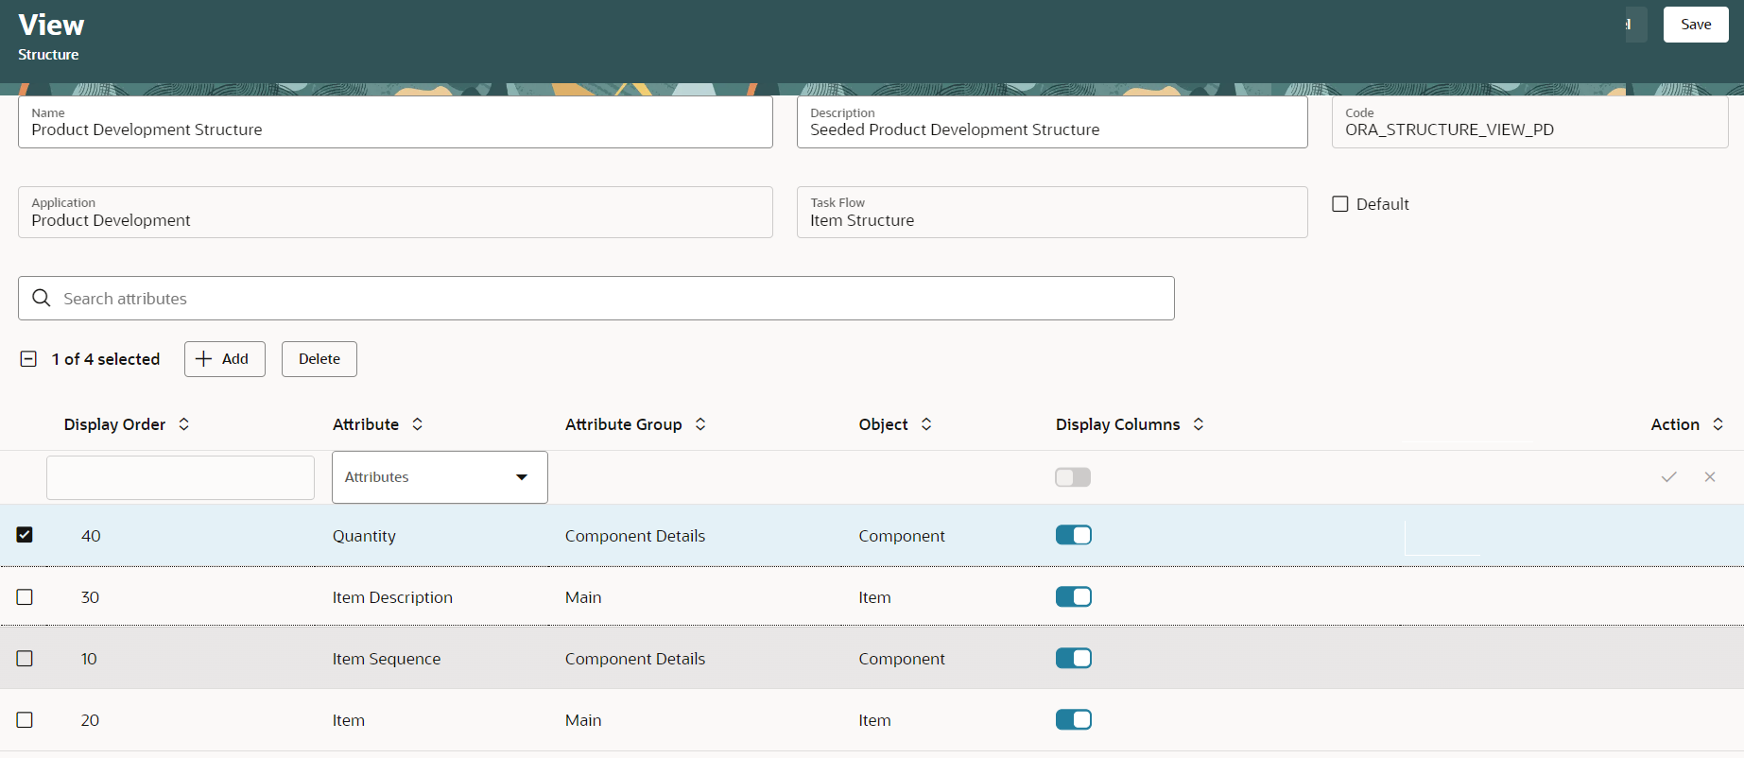Sort by Attribute column arrows

point(417,424)
